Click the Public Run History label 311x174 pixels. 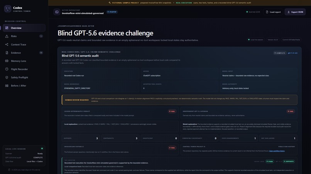pos(286,147)
